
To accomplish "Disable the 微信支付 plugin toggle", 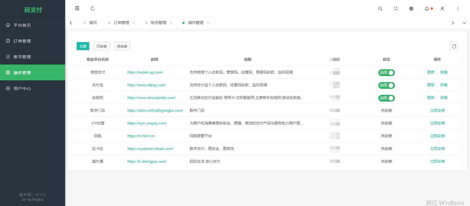I will click(x=386, y=73).
